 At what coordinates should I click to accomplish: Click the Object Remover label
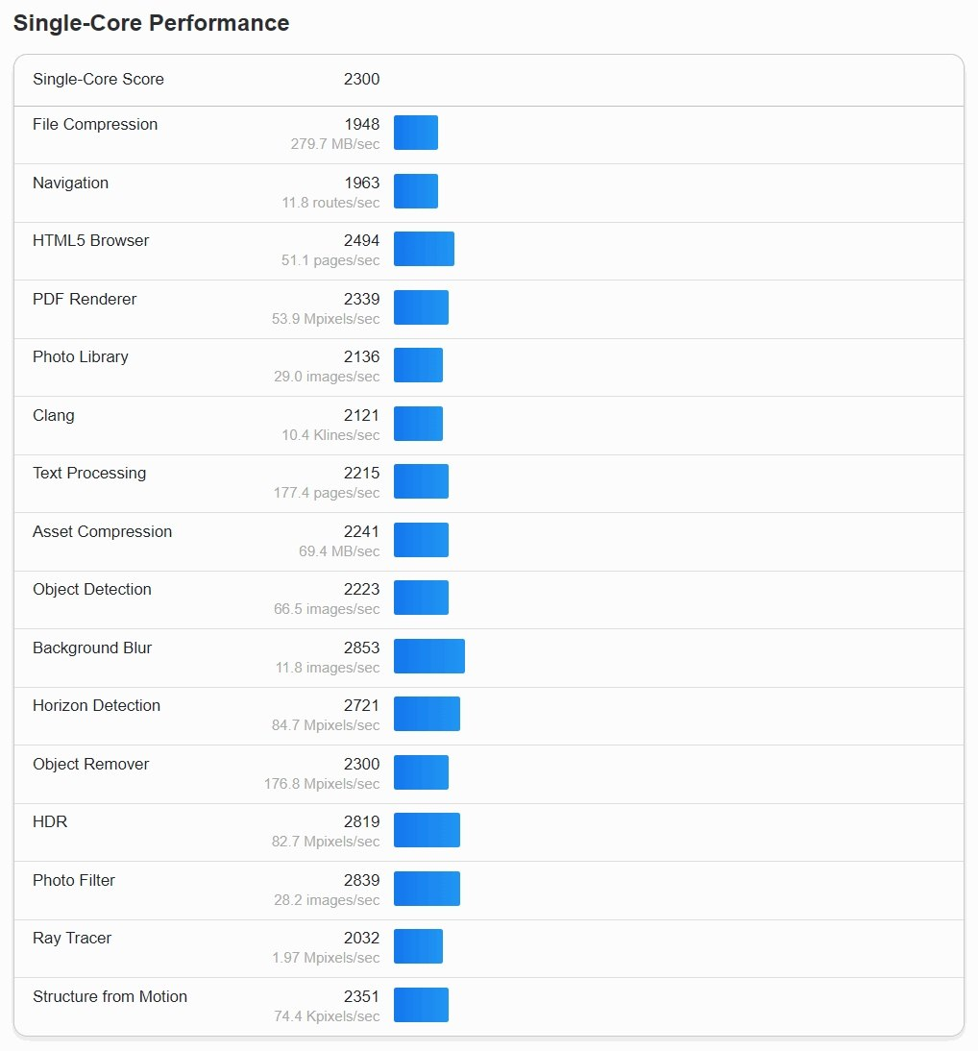[90, 765]
